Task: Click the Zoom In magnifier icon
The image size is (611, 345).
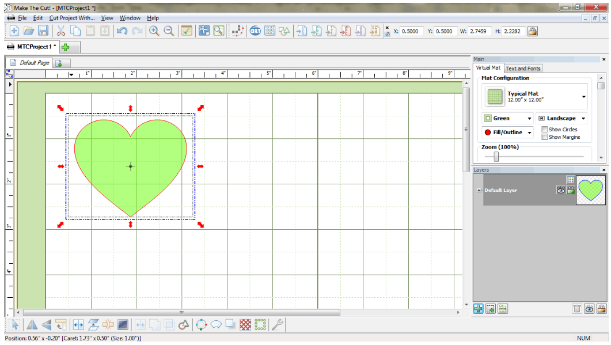Action: 154,31
